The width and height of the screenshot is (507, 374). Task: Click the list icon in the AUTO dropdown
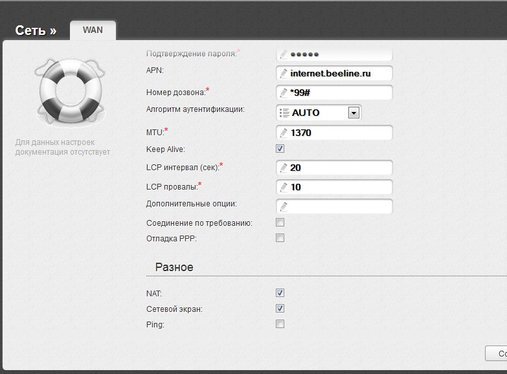tap(284, 113)
